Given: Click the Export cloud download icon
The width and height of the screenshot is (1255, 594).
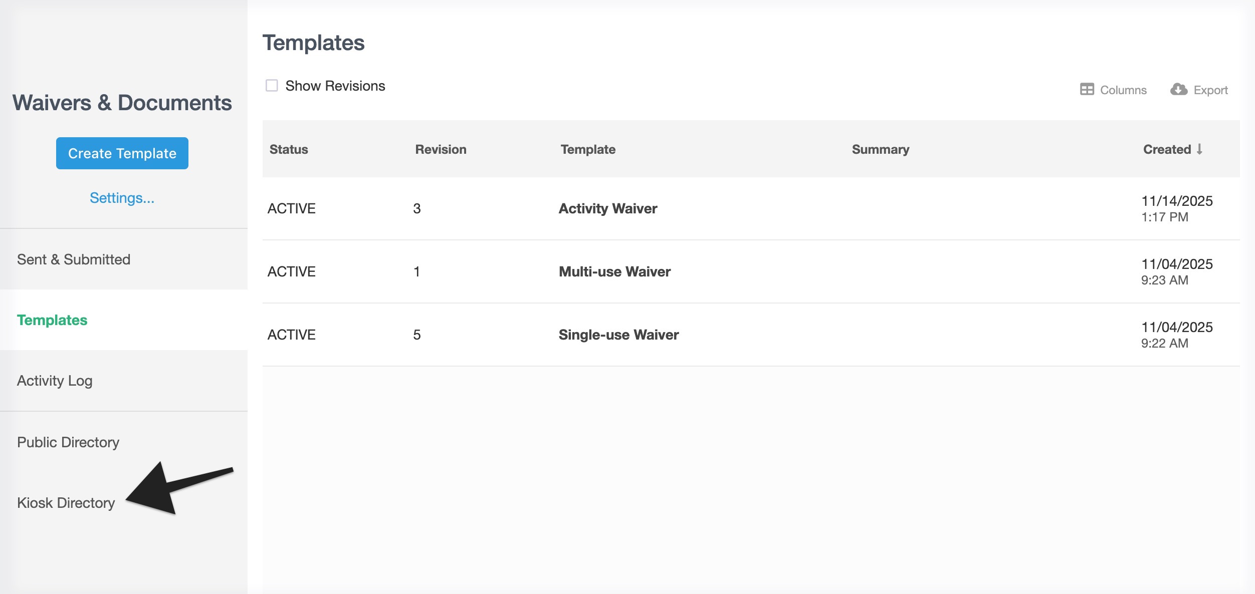Looking at the screenshot, I should pos(1179,90).
